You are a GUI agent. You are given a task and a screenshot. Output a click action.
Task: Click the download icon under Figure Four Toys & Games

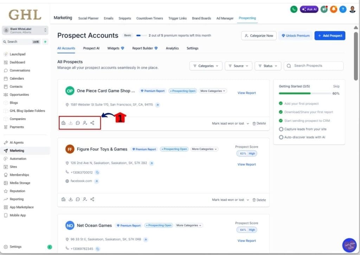(71, 199)
